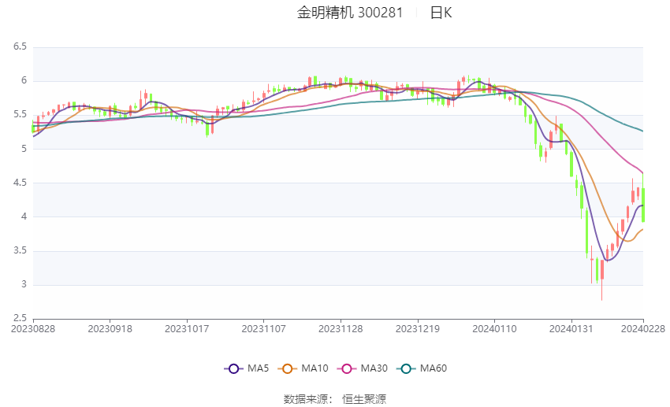Screen dimensions: 670x407
Task: Toggle the MA10 legend line
Action: [x=303, y=368]
